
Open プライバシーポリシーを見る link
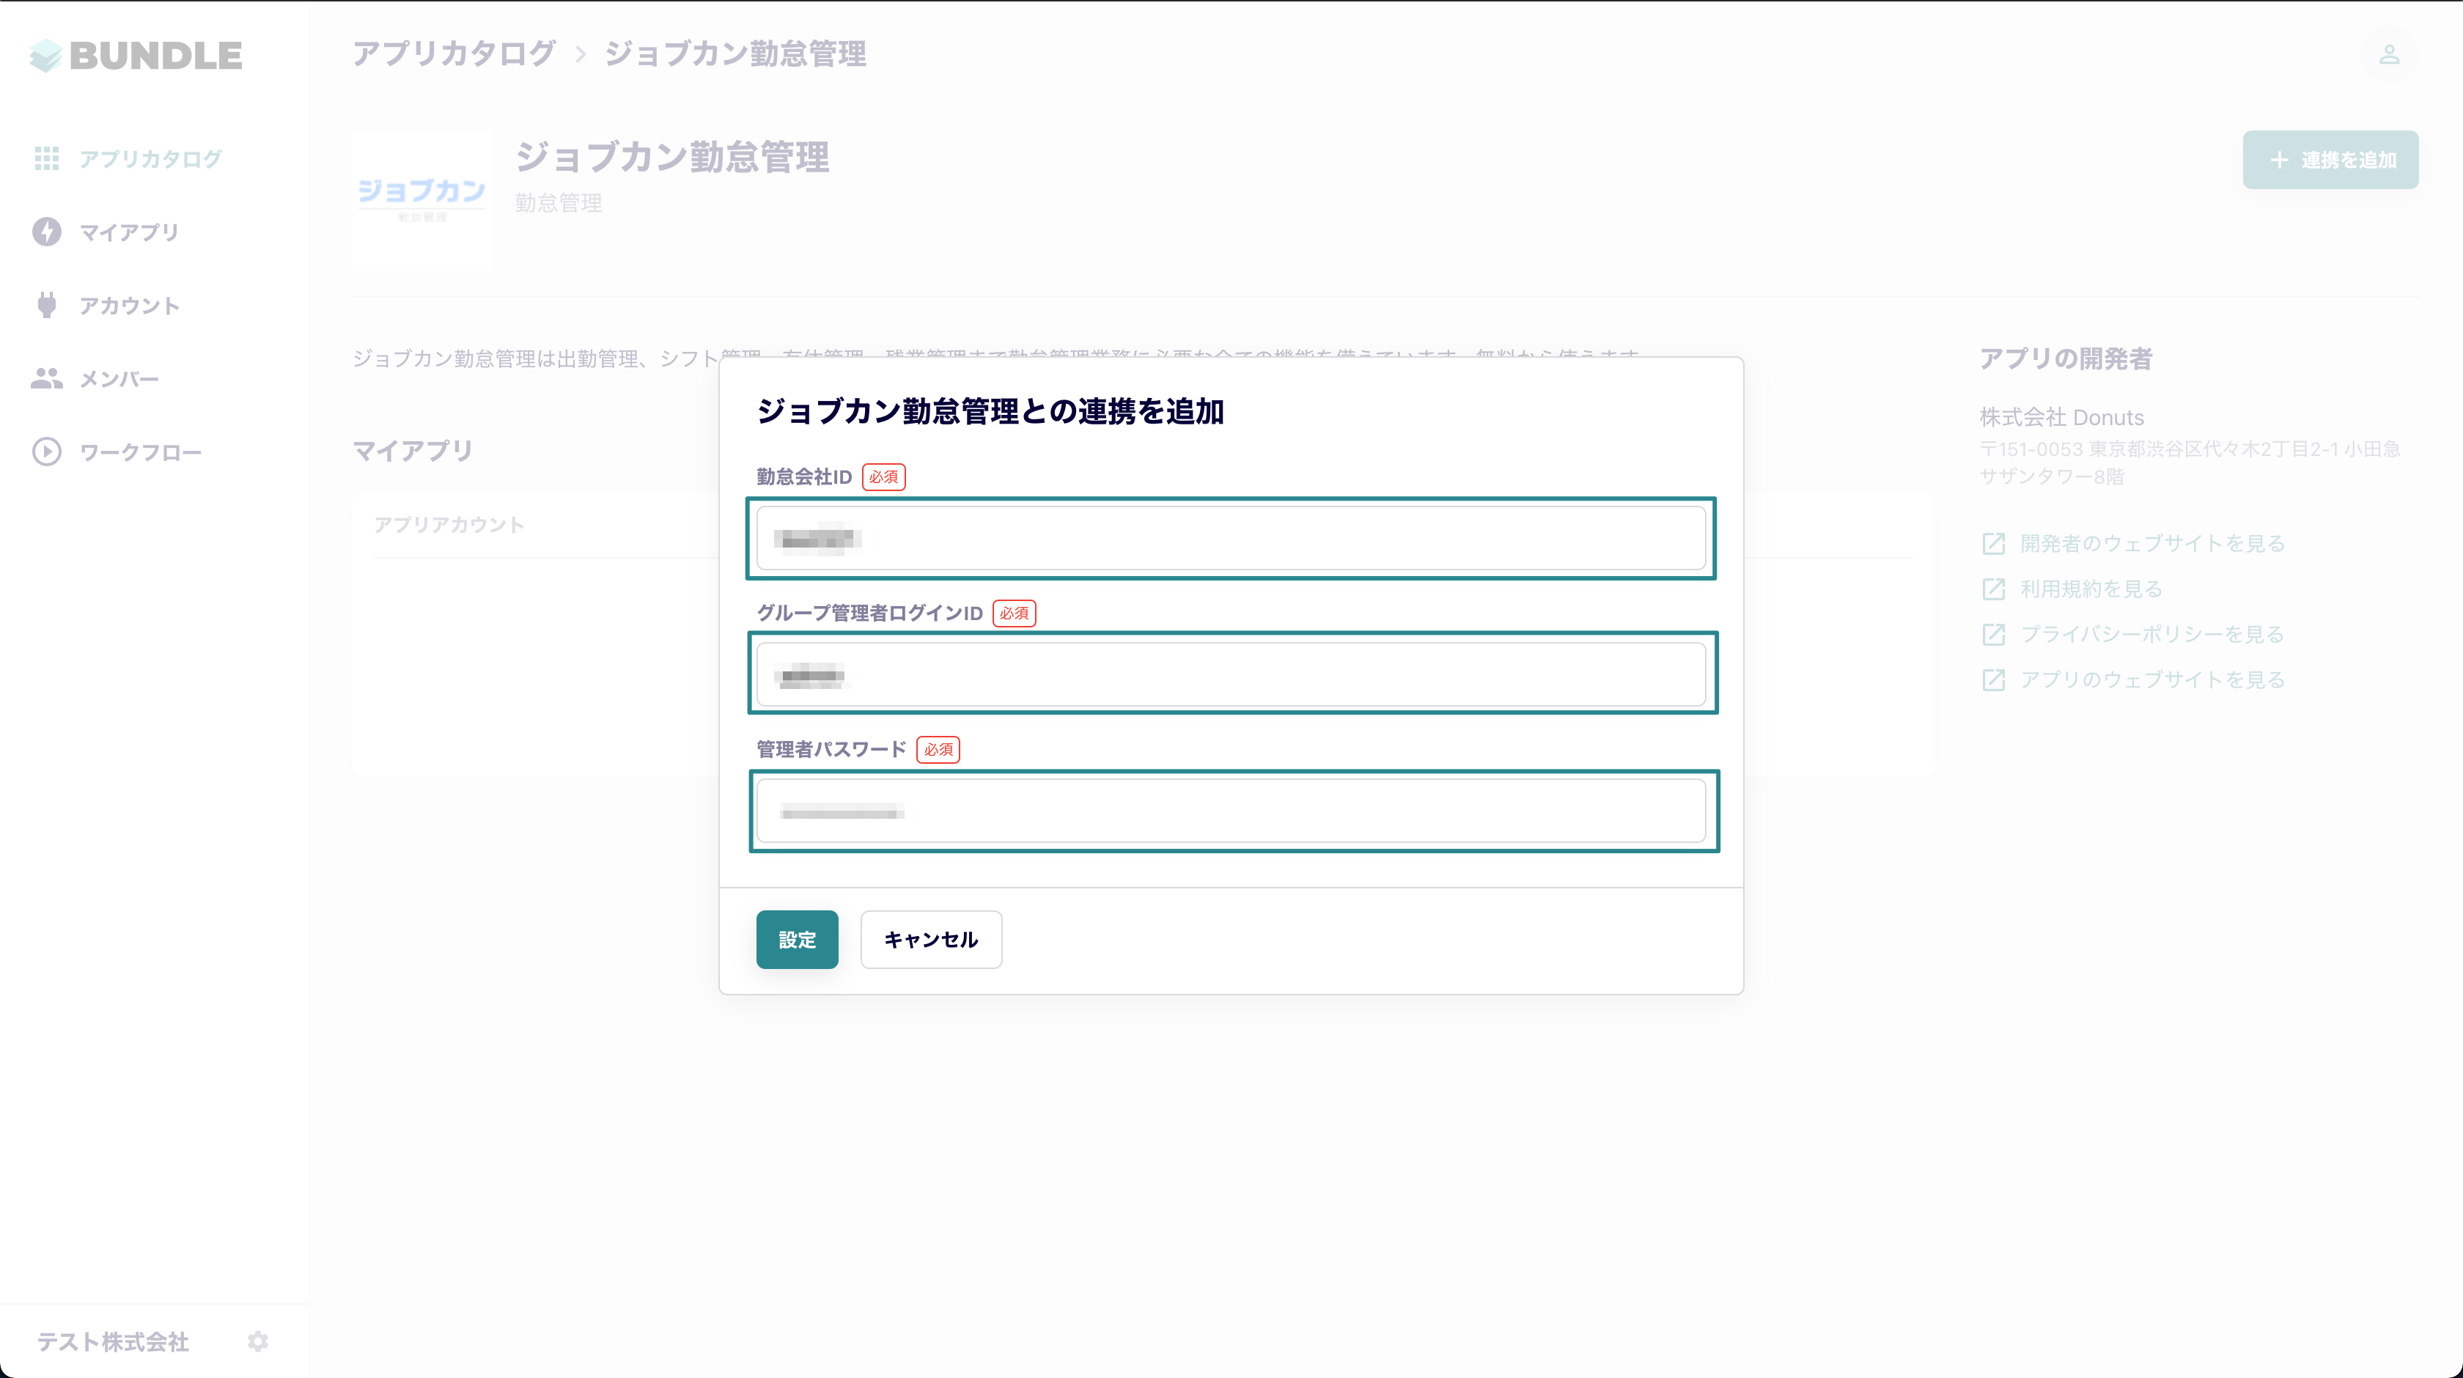2152,634
